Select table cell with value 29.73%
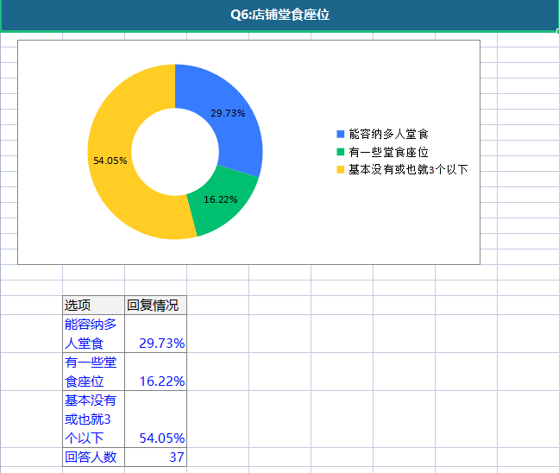 click(x=155, y=333)
